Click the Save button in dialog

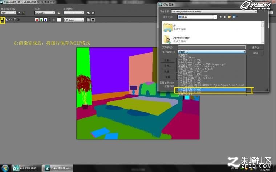point(256,47)
